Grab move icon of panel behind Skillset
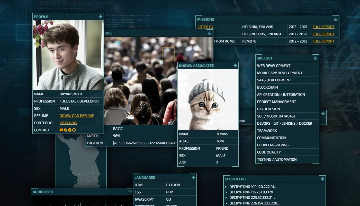This screenshot has width=360, height=206. pyautogui.click(x=323, y=114)
